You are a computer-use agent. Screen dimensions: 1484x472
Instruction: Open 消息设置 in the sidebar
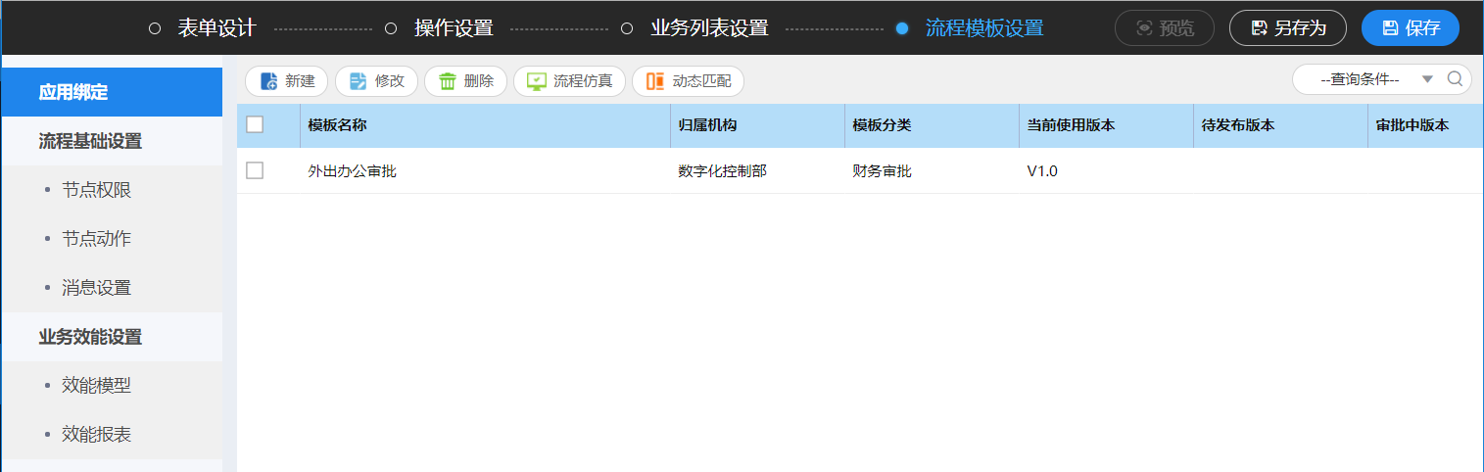pyautogui.click(x=112, y=288)
